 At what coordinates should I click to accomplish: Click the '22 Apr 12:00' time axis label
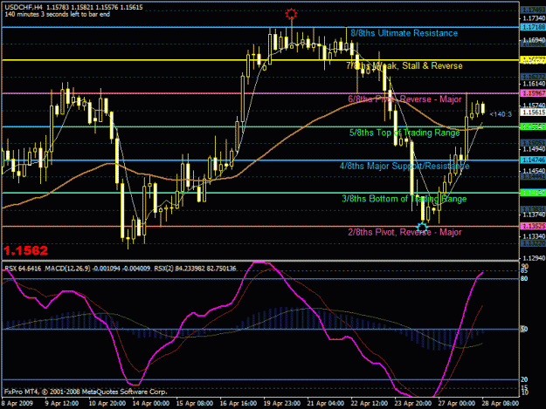[370, 404]
